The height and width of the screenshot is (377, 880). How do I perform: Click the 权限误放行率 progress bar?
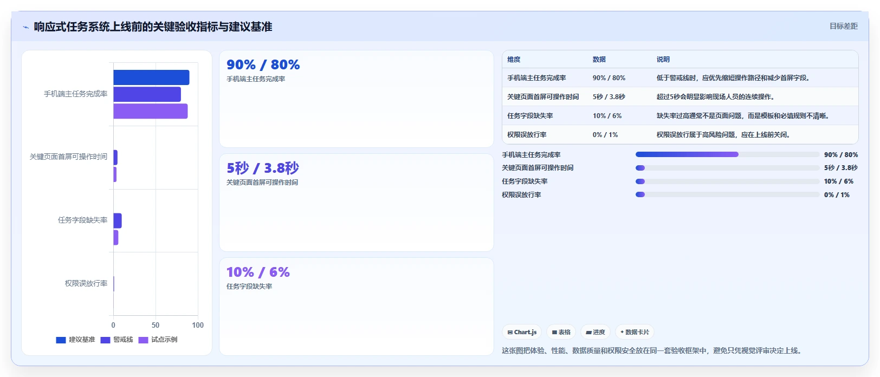[x=727, y=194]
